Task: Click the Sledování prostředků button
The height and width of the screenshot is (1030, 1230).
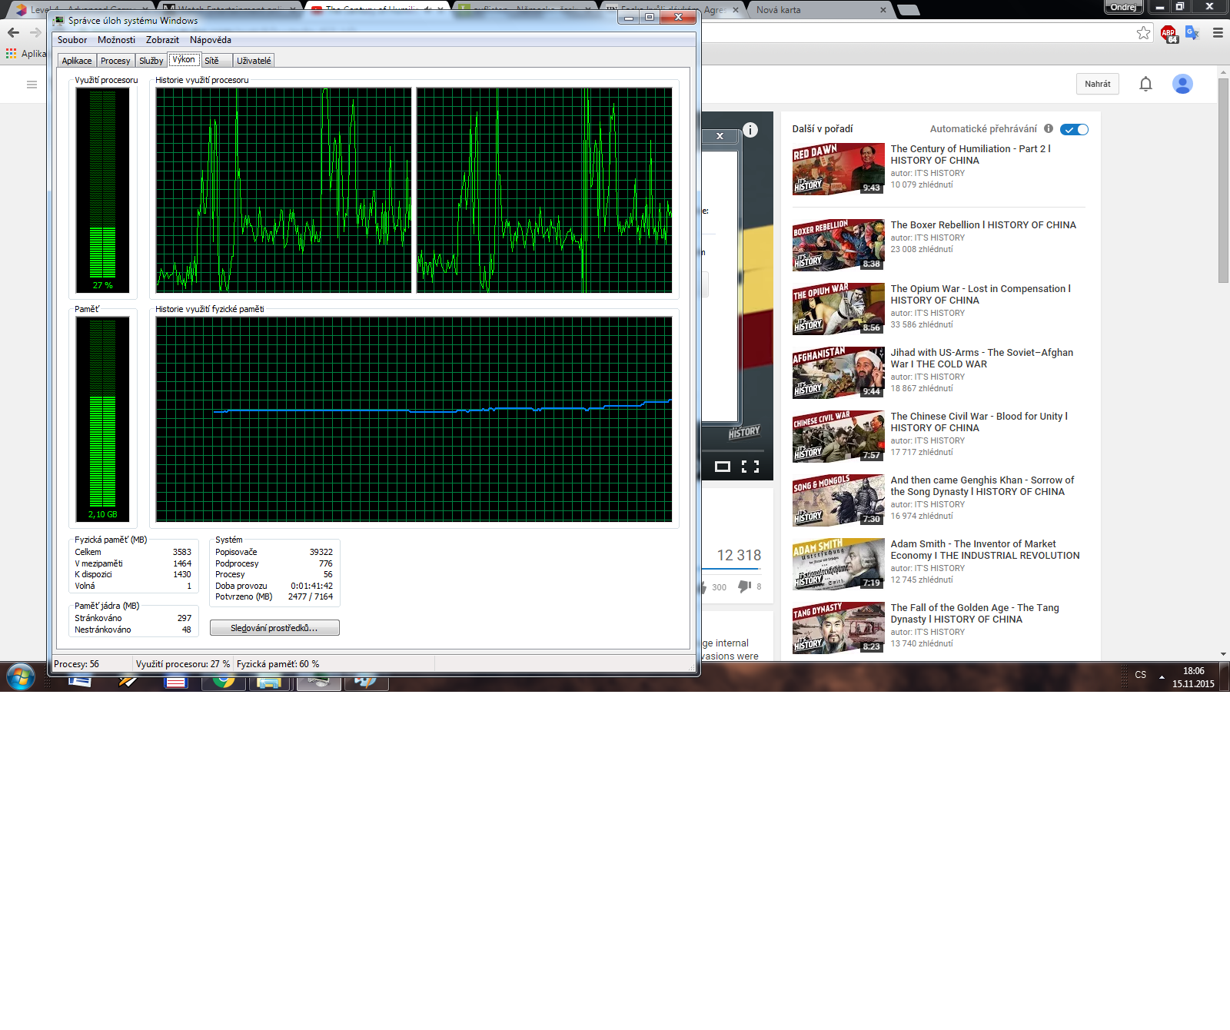Action: pos(274,628)
